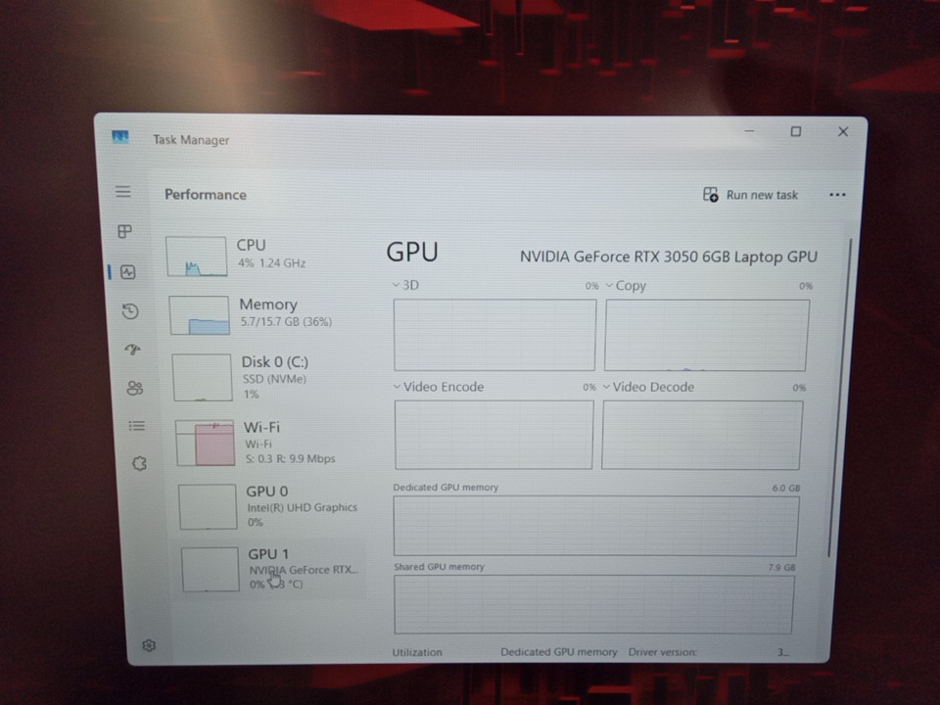Click the NVIDIA GeForce RTX 3050 6GB Laptop GPU title

tap(669, 258)
